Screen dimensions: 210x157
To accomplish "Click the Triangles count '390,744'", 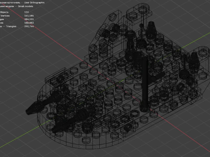I will click(29, 26).
